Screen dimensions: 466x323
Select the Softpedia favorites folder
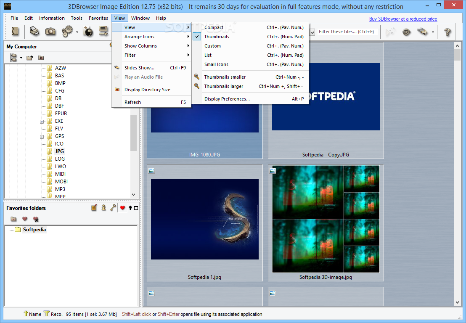coord(34,229)
